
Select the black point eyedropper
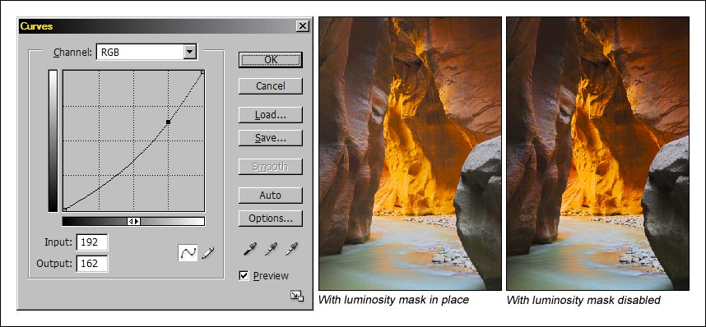(250, 249)
